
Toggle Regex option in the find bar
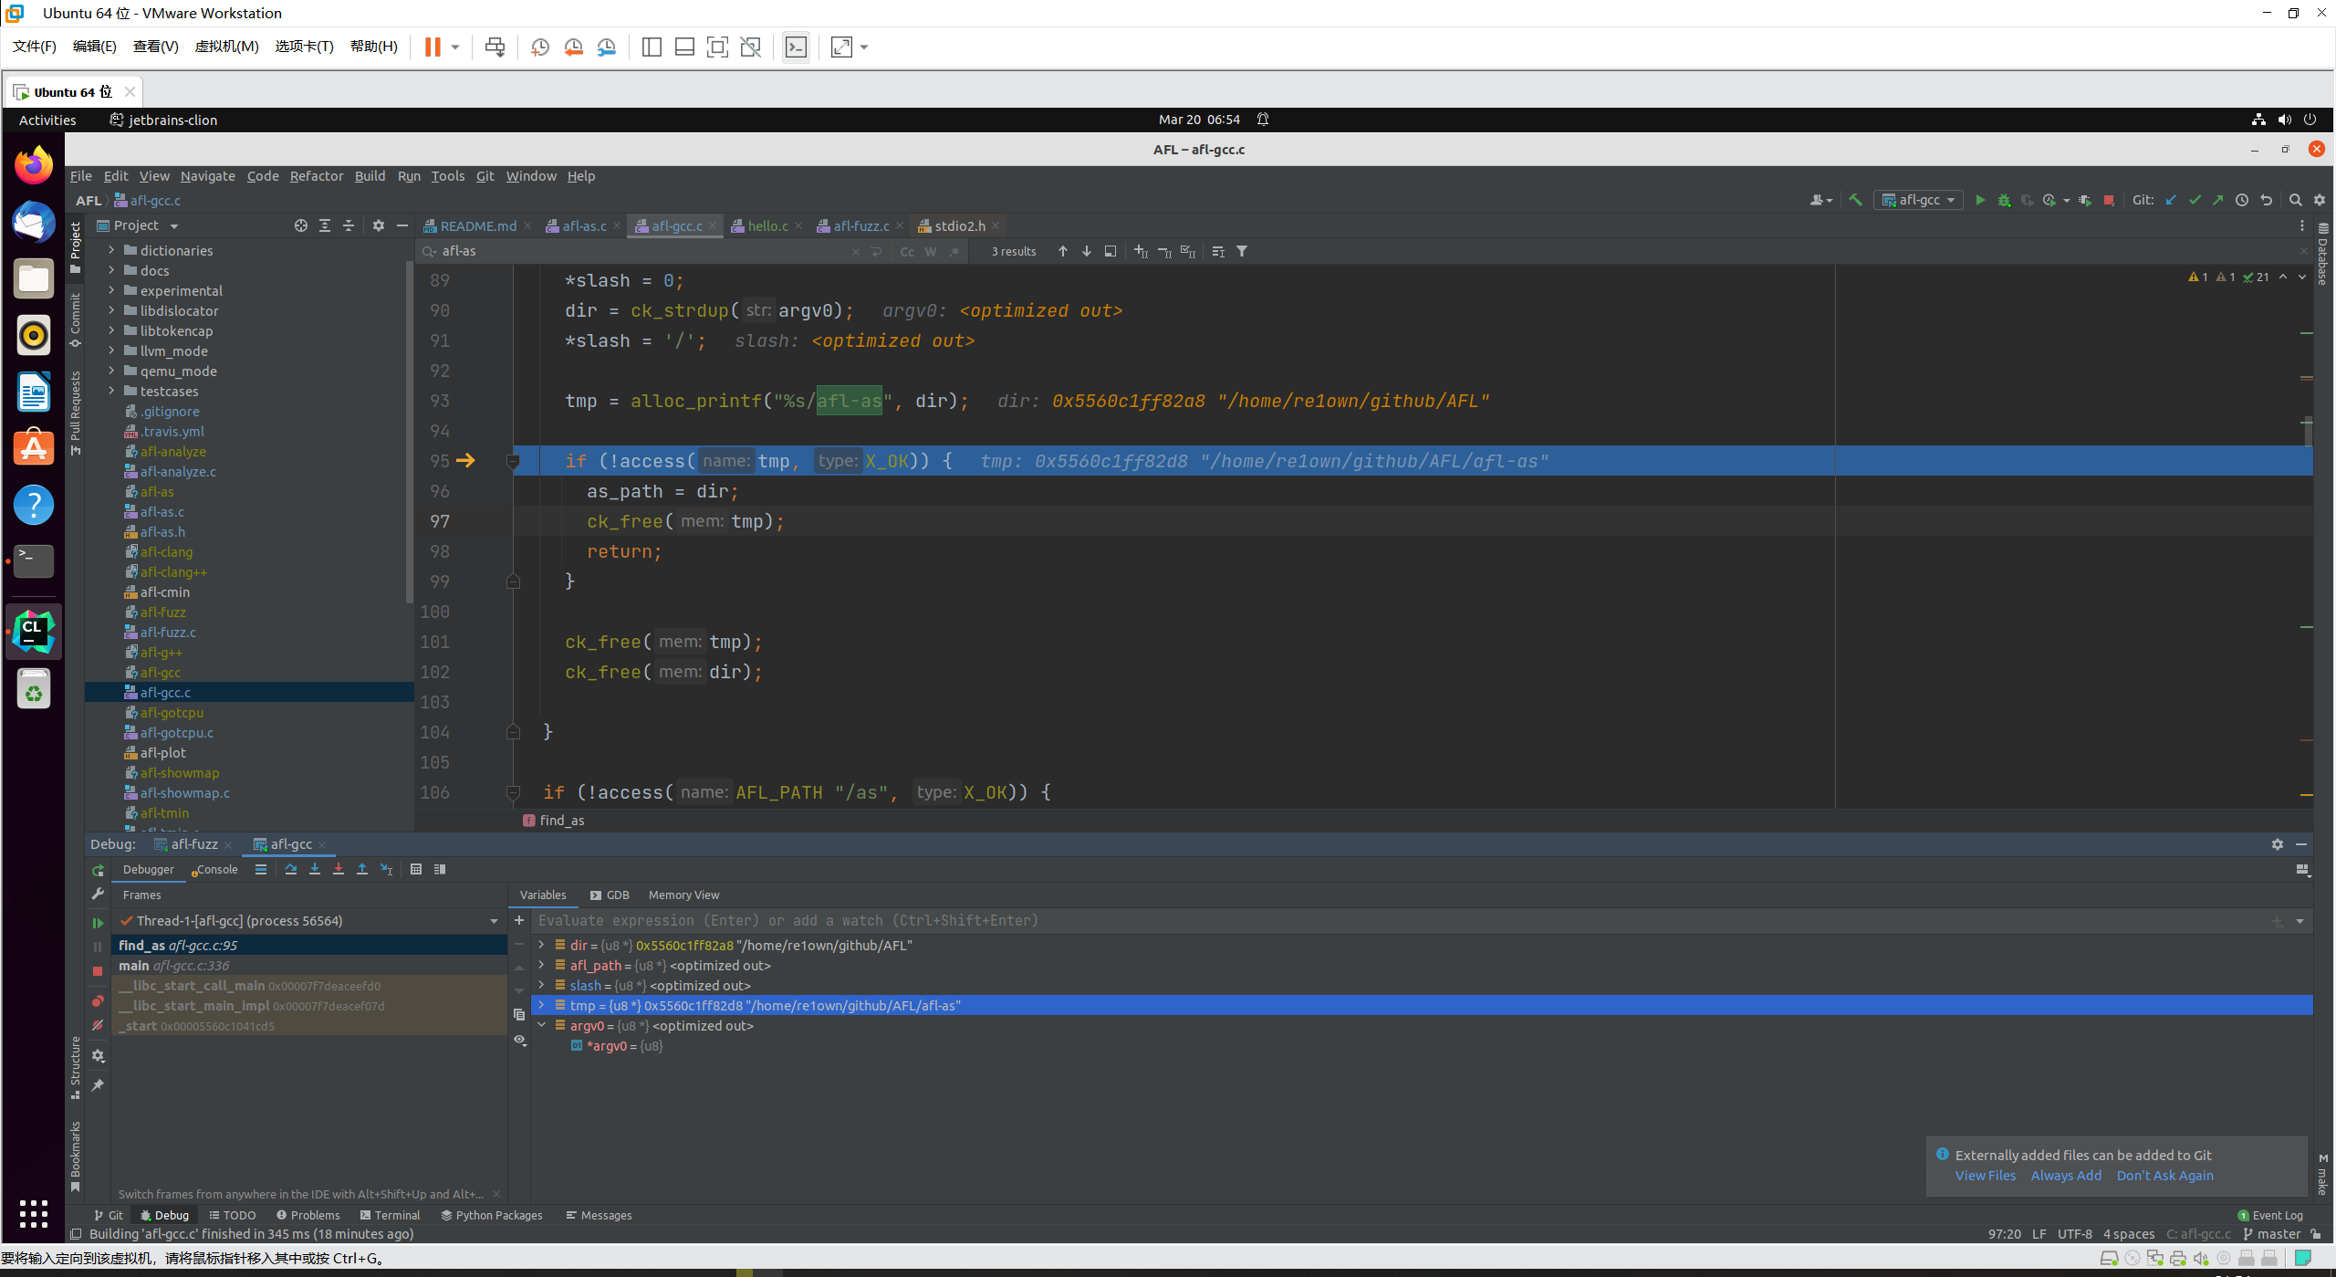click(954, 252)
